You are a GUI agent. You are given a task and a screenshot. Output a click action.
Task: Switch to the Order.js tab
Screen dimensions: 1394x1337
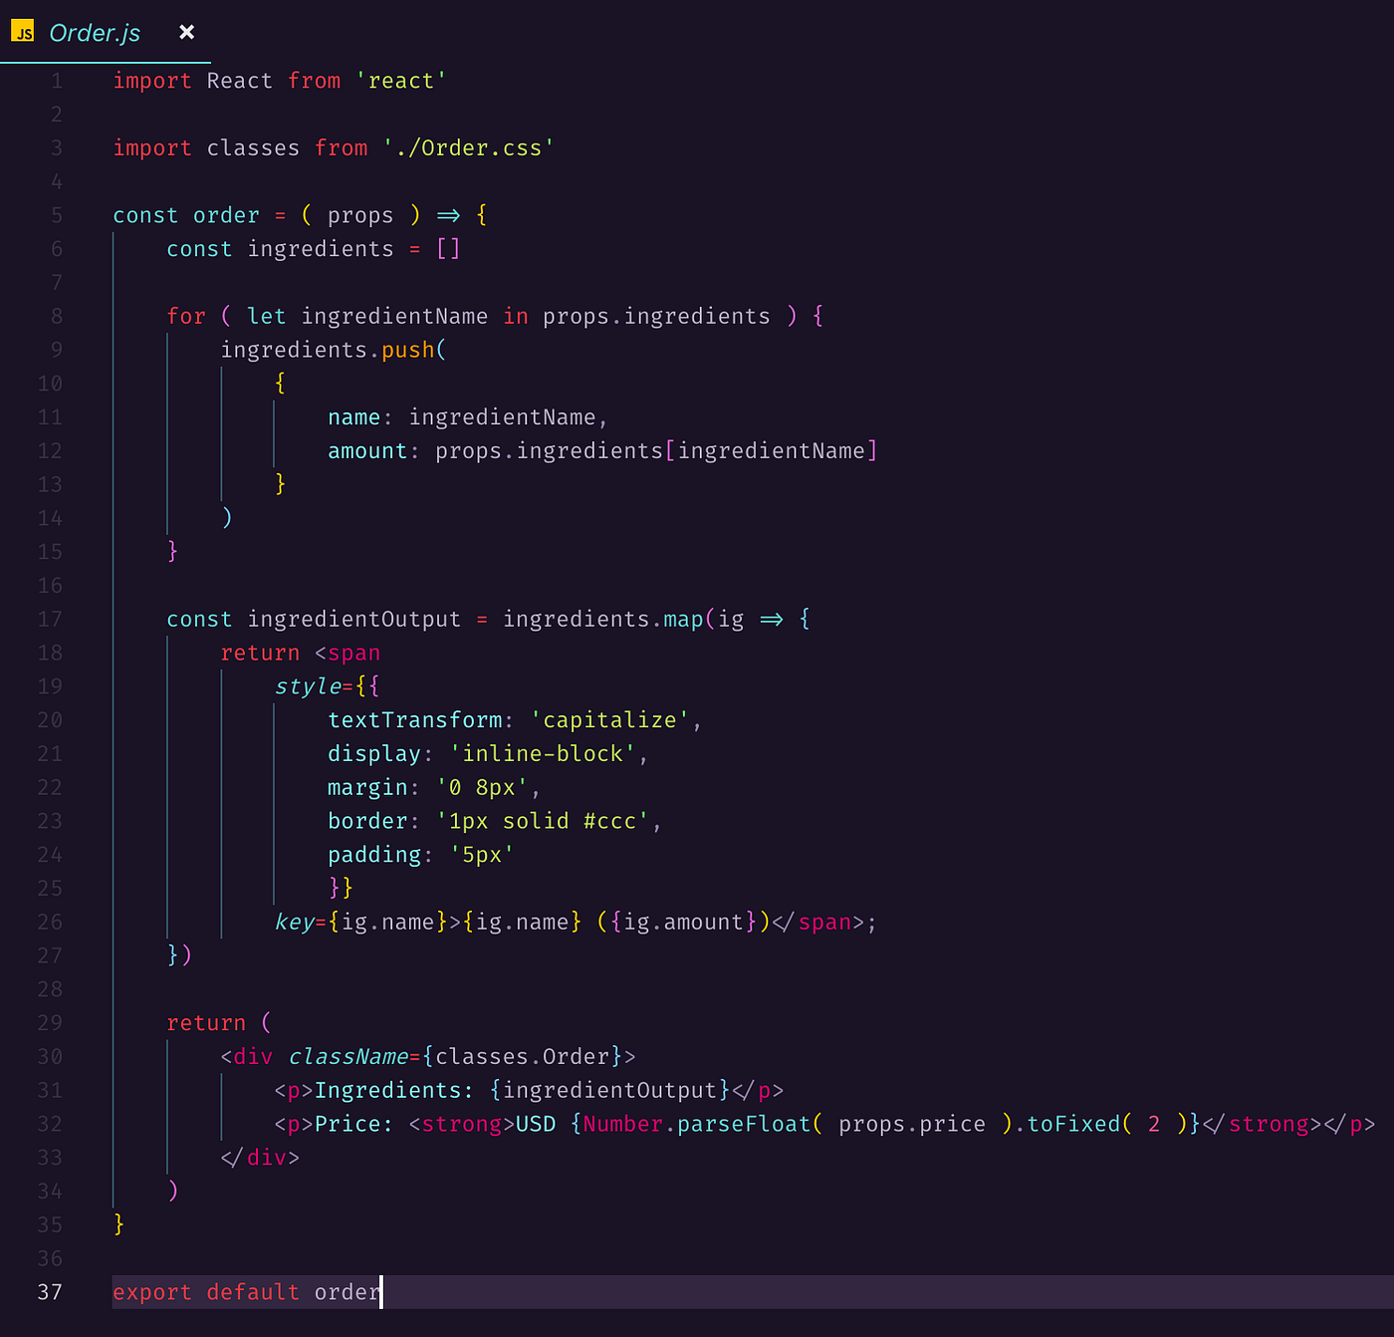point(95,33)
